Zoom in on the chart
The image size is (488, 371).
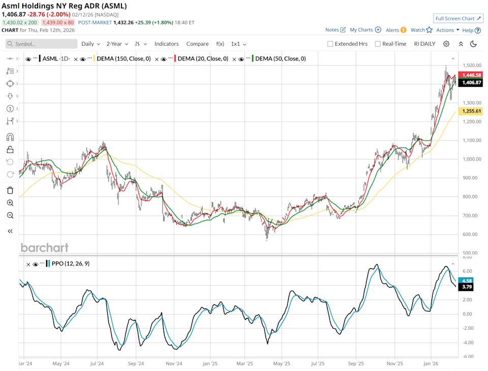(9, 203)
